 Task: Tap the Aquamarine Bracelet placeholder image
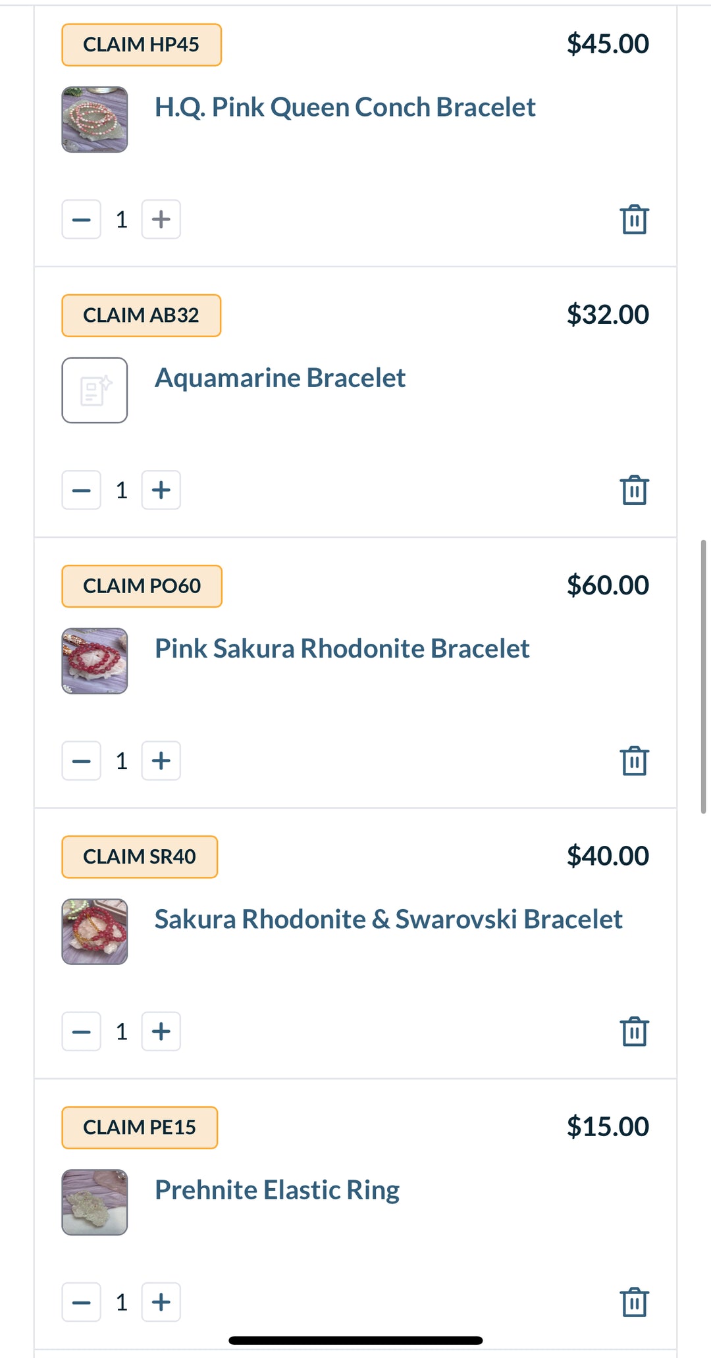tap(95, 390)
